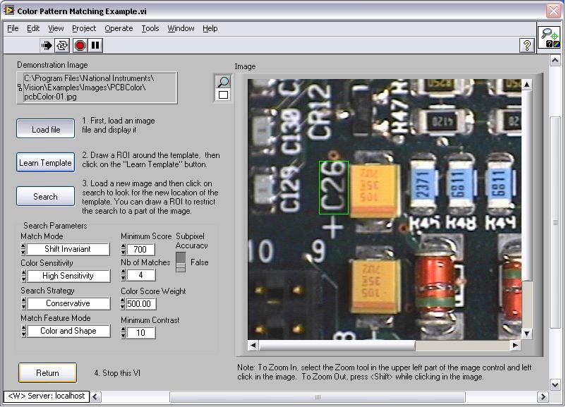
Task: Click the VI connector pane icon
Action: coord(549,37)
